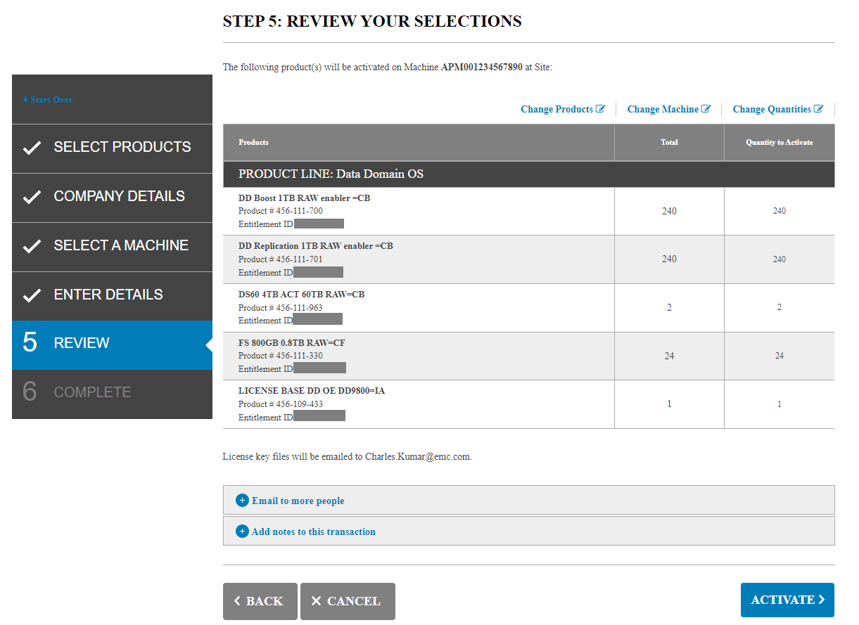The image size is (859, 625).
Task: Click the plus icon on Add notes to this transaction
Action: tap(242, 531)
